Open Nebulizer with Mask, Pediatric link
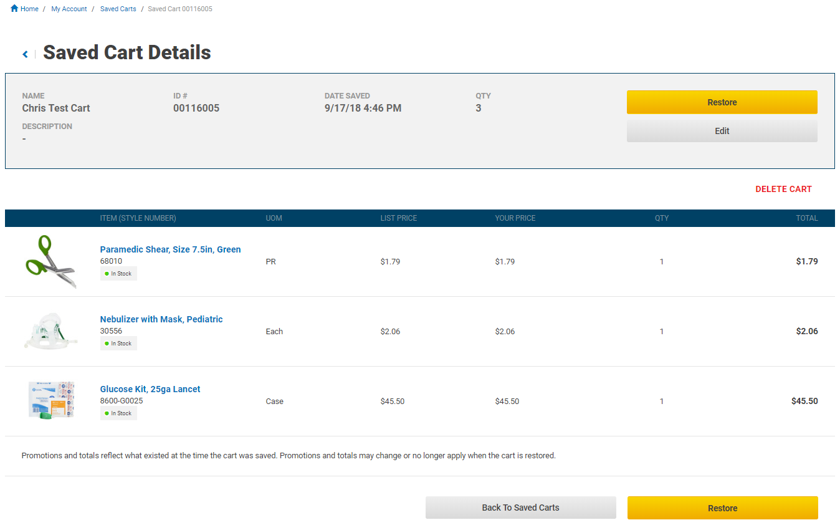This screenshot has width=840, height=525. click(161, 319)
